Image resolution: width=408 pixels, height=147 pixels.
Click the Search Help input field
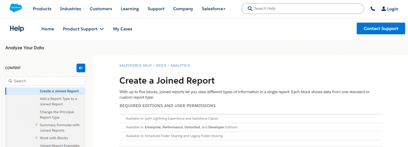point(303,9)
